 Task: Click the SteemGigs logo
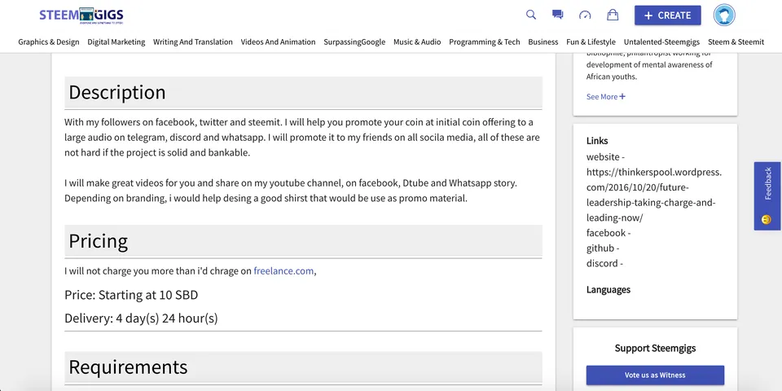point(81,15)
